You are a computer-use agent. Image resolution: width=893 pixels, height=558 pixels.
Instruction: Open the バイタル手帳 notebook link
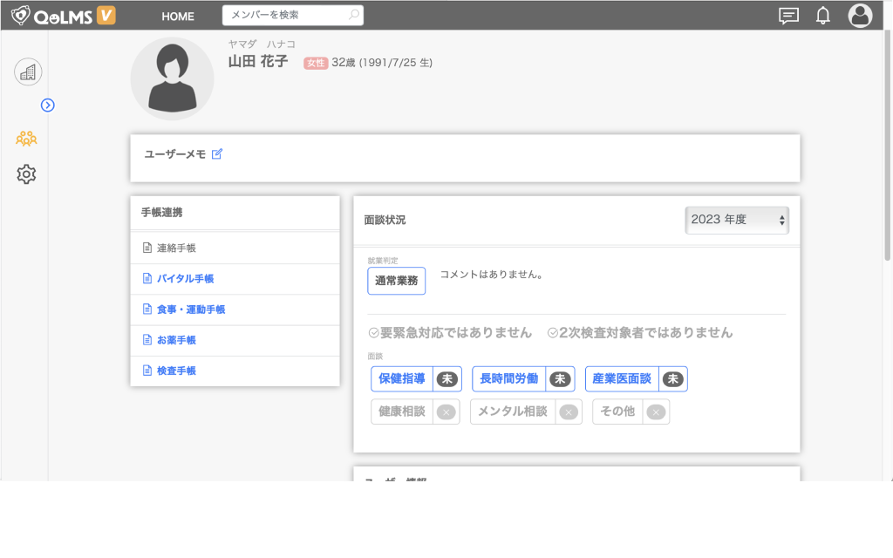coord(185,279)
